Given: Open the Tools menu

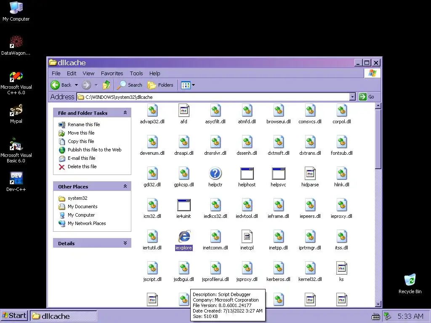Looking at the screenshot, I should pyautogui.click(x=136, y=73).
